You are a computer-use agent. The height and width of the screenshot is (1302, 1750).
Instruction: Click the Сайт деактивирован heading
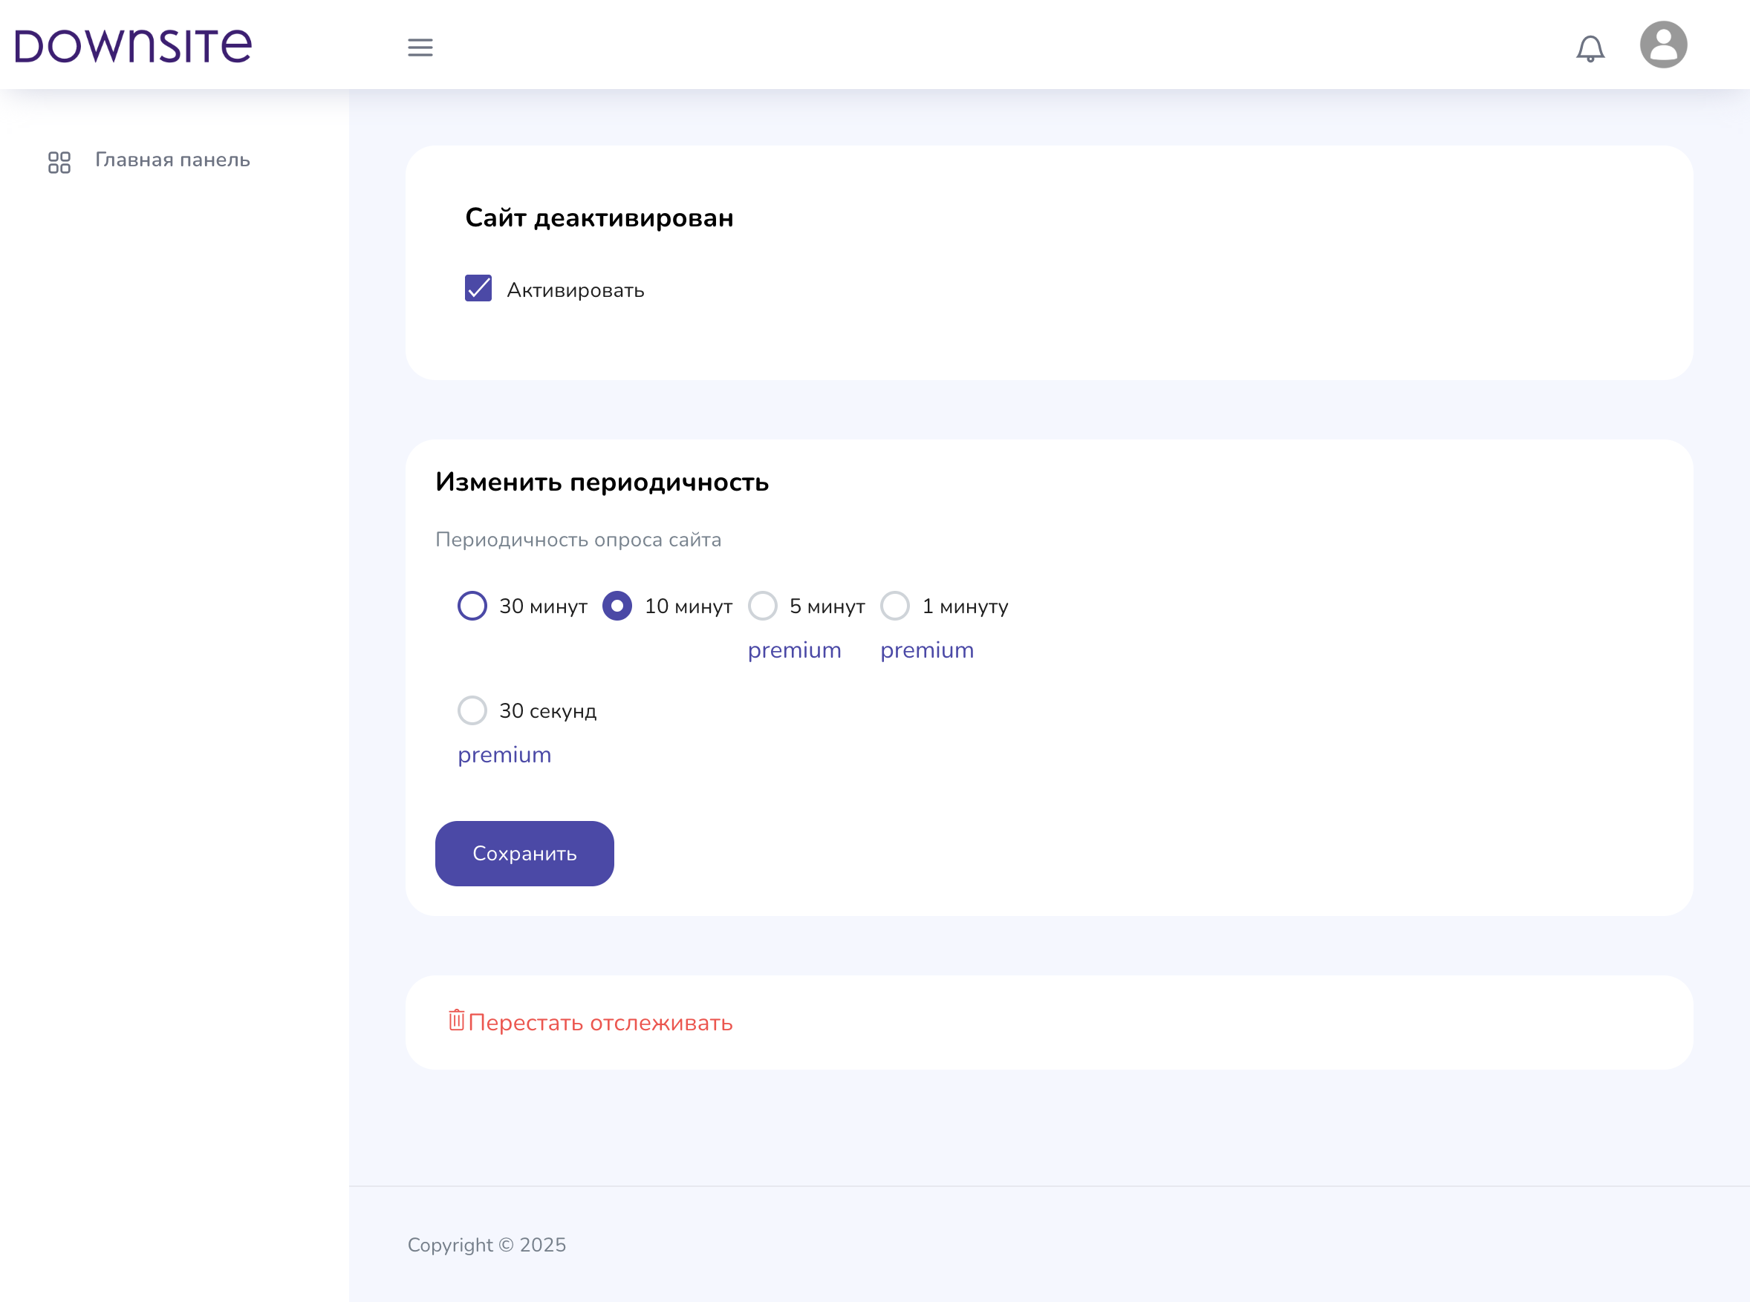[x=599, y=217]
